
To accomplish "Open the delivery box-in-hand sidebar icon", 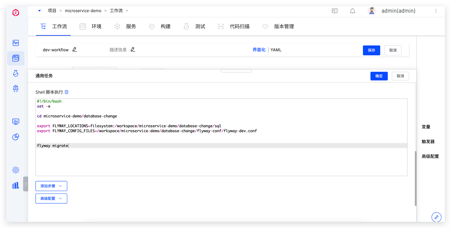I will 16,88.
